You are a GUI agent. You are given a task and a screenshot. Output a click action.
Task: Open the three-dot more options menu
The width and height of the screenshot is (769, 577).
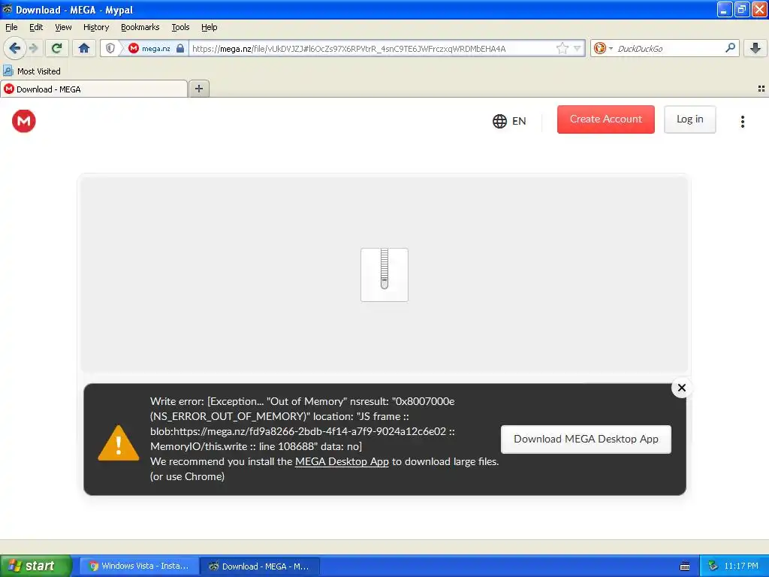[x=743, y=121]
